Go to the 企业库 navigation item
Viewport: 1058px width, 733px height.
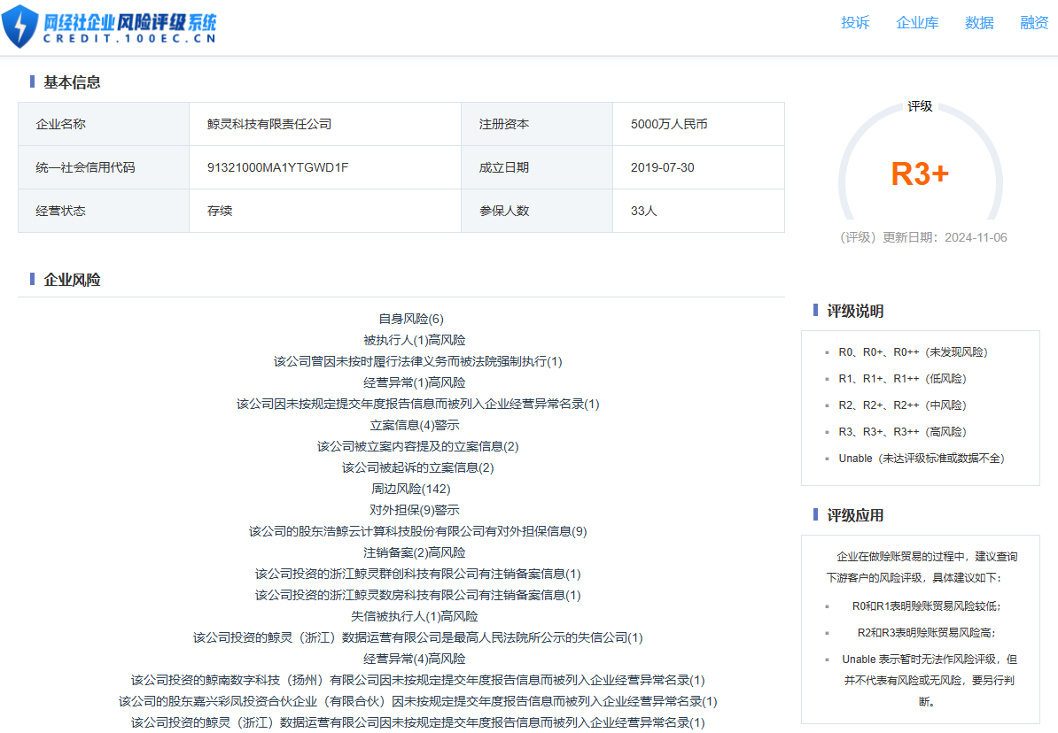(917, 23)
